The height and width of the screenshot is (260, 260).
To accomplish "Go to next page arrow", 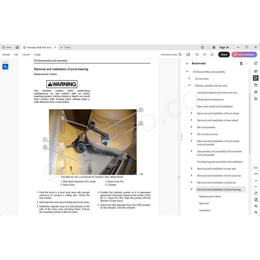I will 256,186.
